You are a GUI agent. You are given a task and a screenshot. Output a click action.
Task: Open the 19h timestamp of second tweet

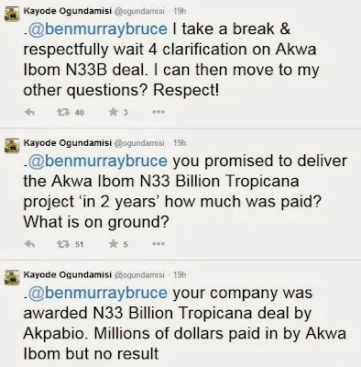click(180, 143)
